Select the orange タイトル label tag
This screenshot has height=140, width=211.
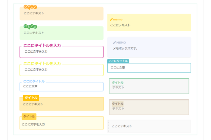(31, 98)
